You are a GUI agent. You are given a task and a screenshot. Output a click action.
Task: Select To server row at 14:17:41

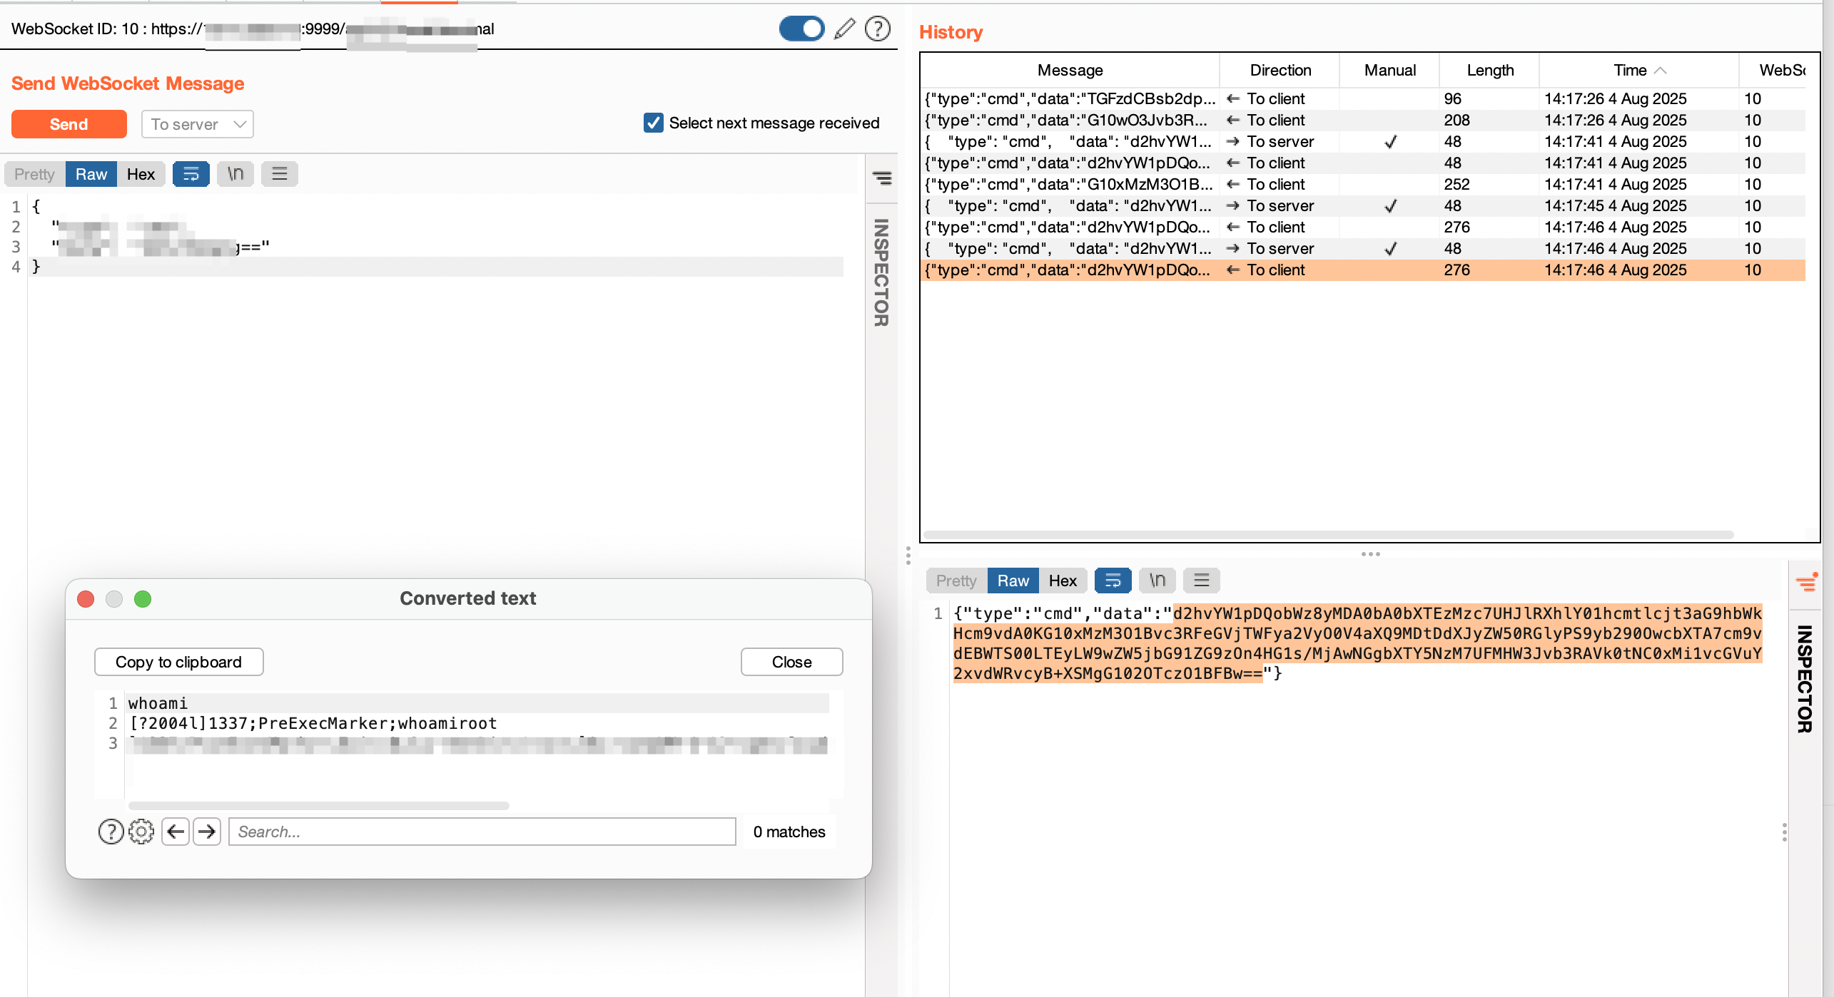(x=1363, y=141)
